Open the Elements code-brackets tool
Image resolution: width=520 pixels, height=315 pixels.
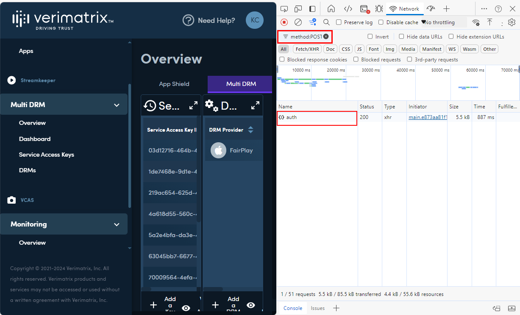[x=348, y=8]
